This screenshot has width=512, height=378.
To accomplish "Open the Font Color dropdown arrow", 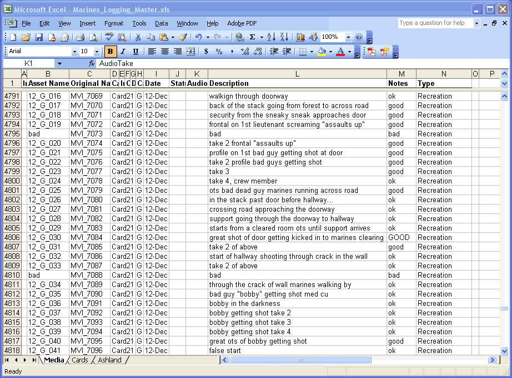I will [x=349, y=52].
